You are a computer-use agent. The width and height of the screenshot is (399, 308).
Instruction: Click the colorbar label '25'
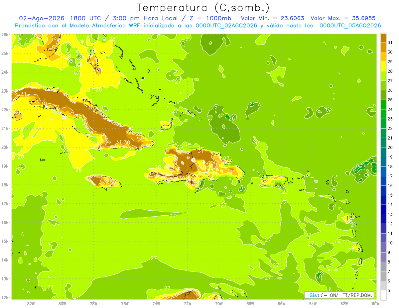390,100
